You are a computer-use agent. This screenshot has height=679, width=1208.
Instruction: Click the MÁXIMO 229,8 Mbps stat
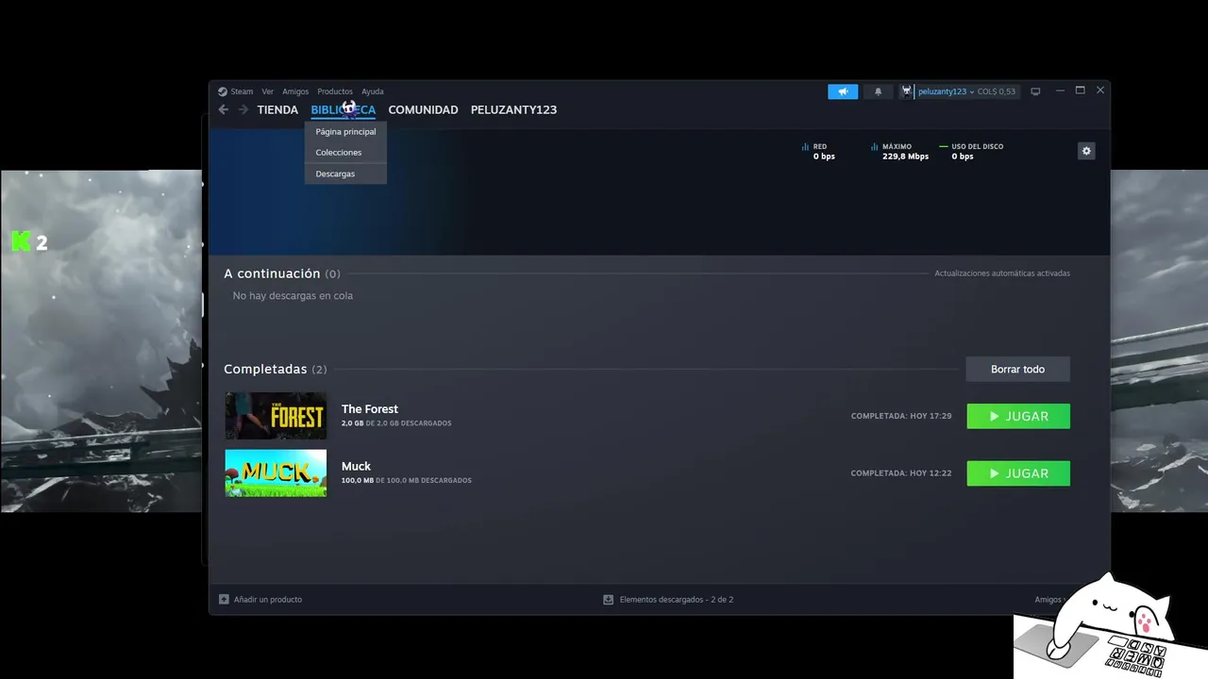tap(899, 152)
